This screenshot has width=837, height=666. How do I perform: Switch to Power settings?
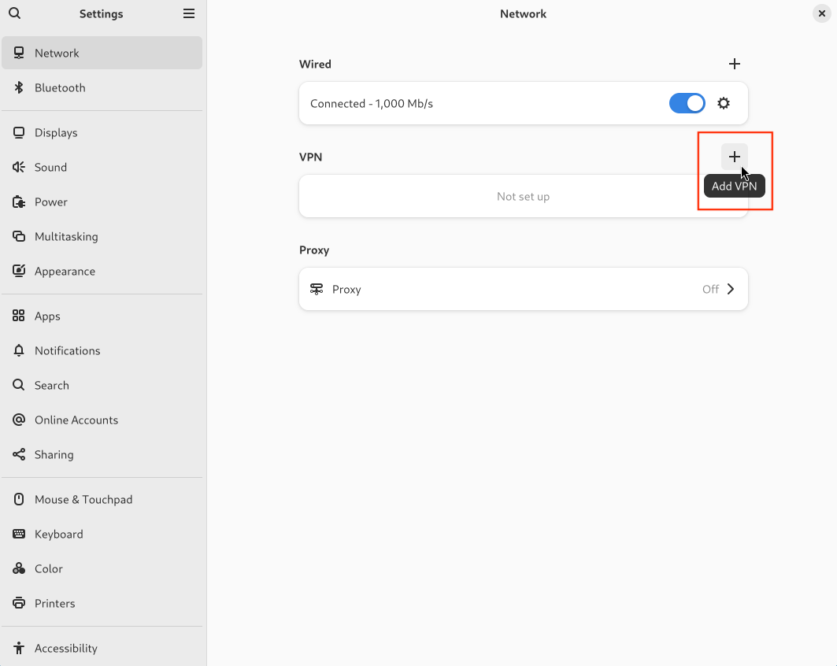[x=102, y=202]
